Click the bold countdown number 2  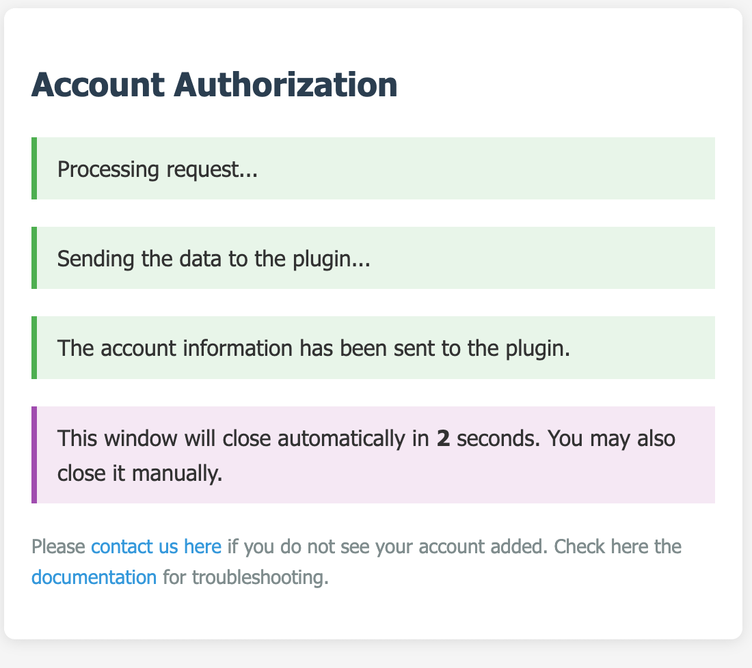[443, 438]
